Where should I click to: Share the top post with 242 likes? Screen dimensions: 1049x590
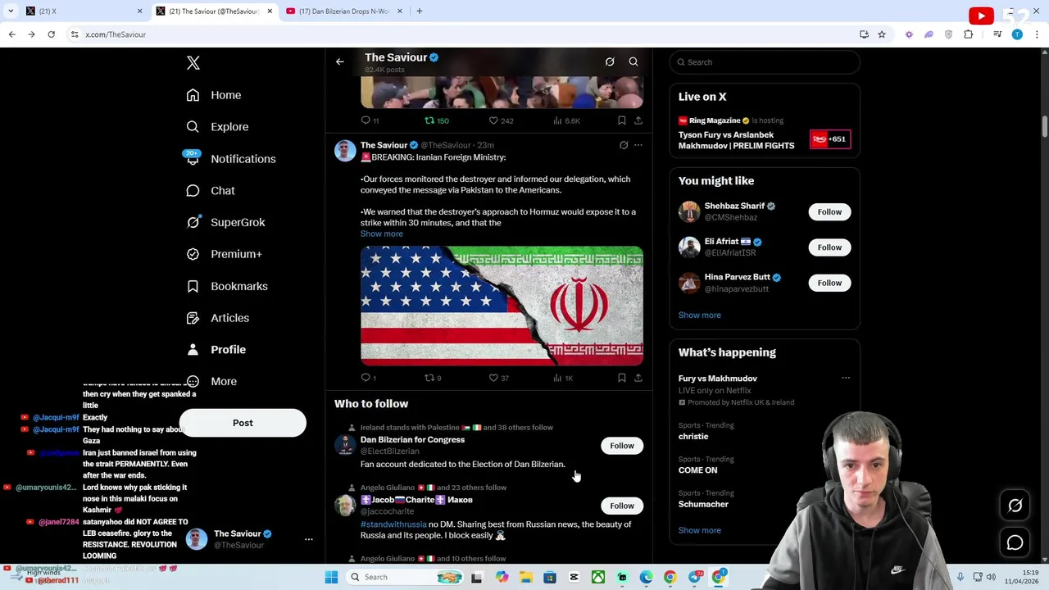(x=638, y=120)
